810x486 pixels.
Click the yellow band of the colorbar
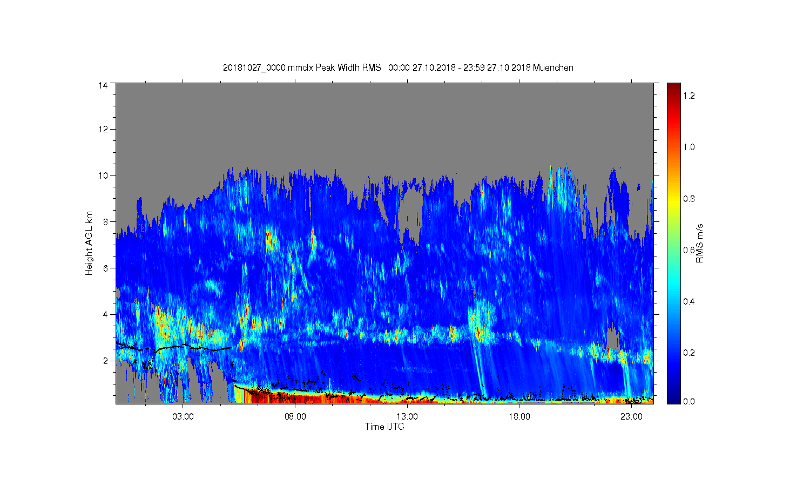(673, 201)
